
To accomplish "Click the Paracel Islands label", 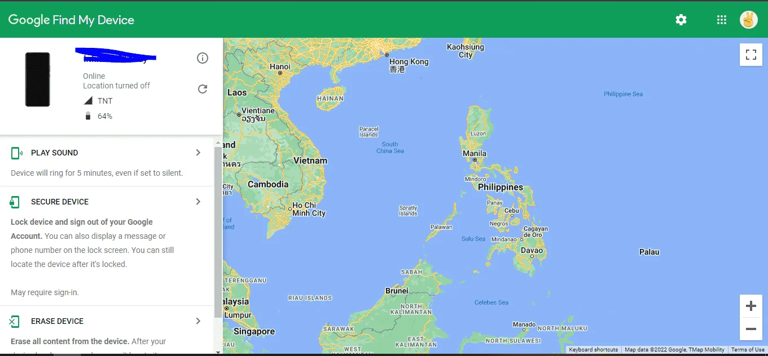I will tap(368, 132).
